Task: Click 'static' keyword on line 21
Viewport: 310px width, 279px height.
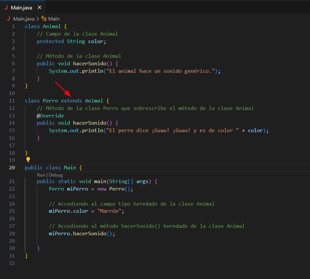Action: pyautogui.click(x=67, y=181)
